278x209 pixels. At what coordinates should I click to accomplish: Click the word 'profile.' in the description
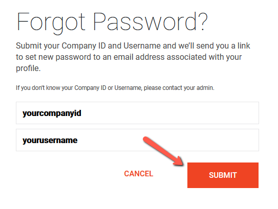coord(28,68)
